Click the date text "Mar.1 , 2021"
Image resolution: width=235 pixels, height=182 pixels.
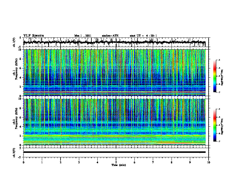coord(83,36)
